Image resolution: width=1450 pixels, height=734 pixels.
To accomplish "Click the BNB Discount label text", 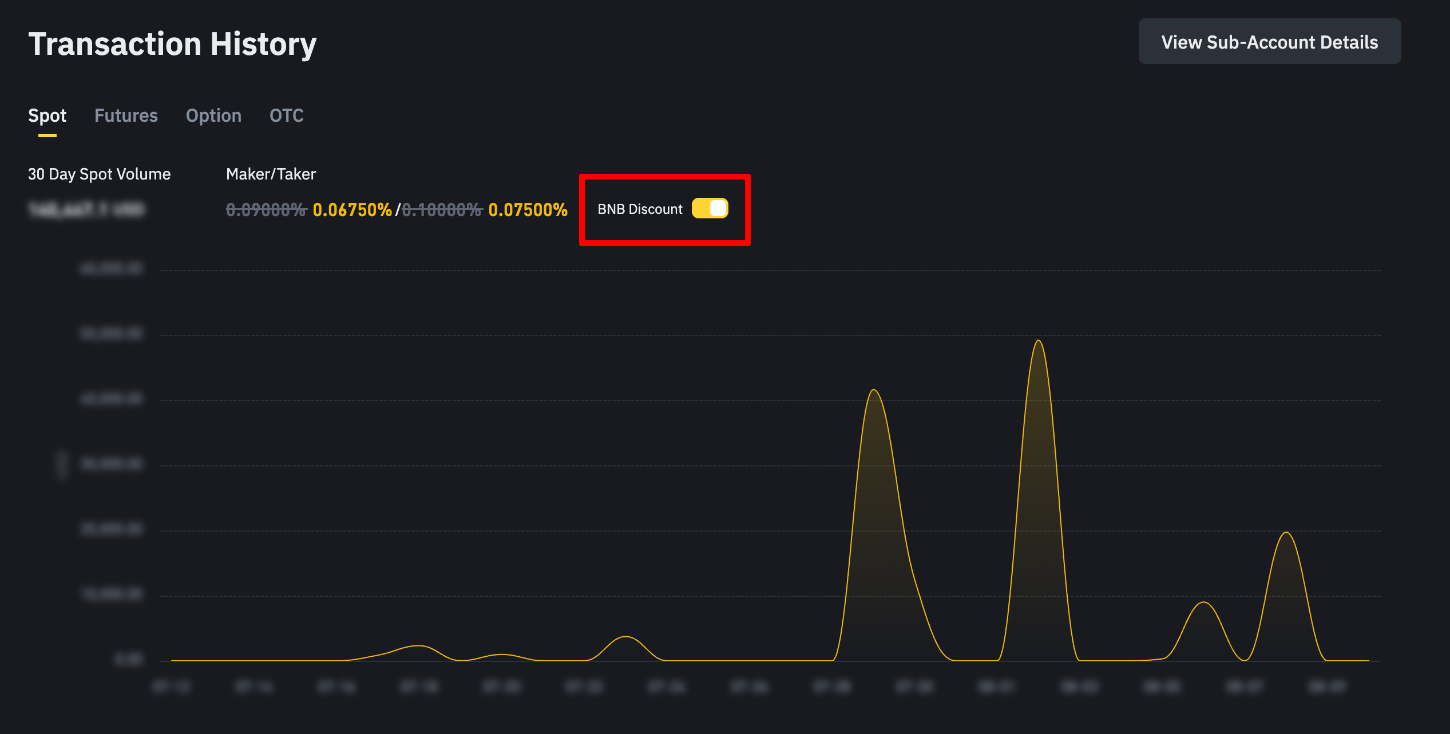I will tap(640, 209).
